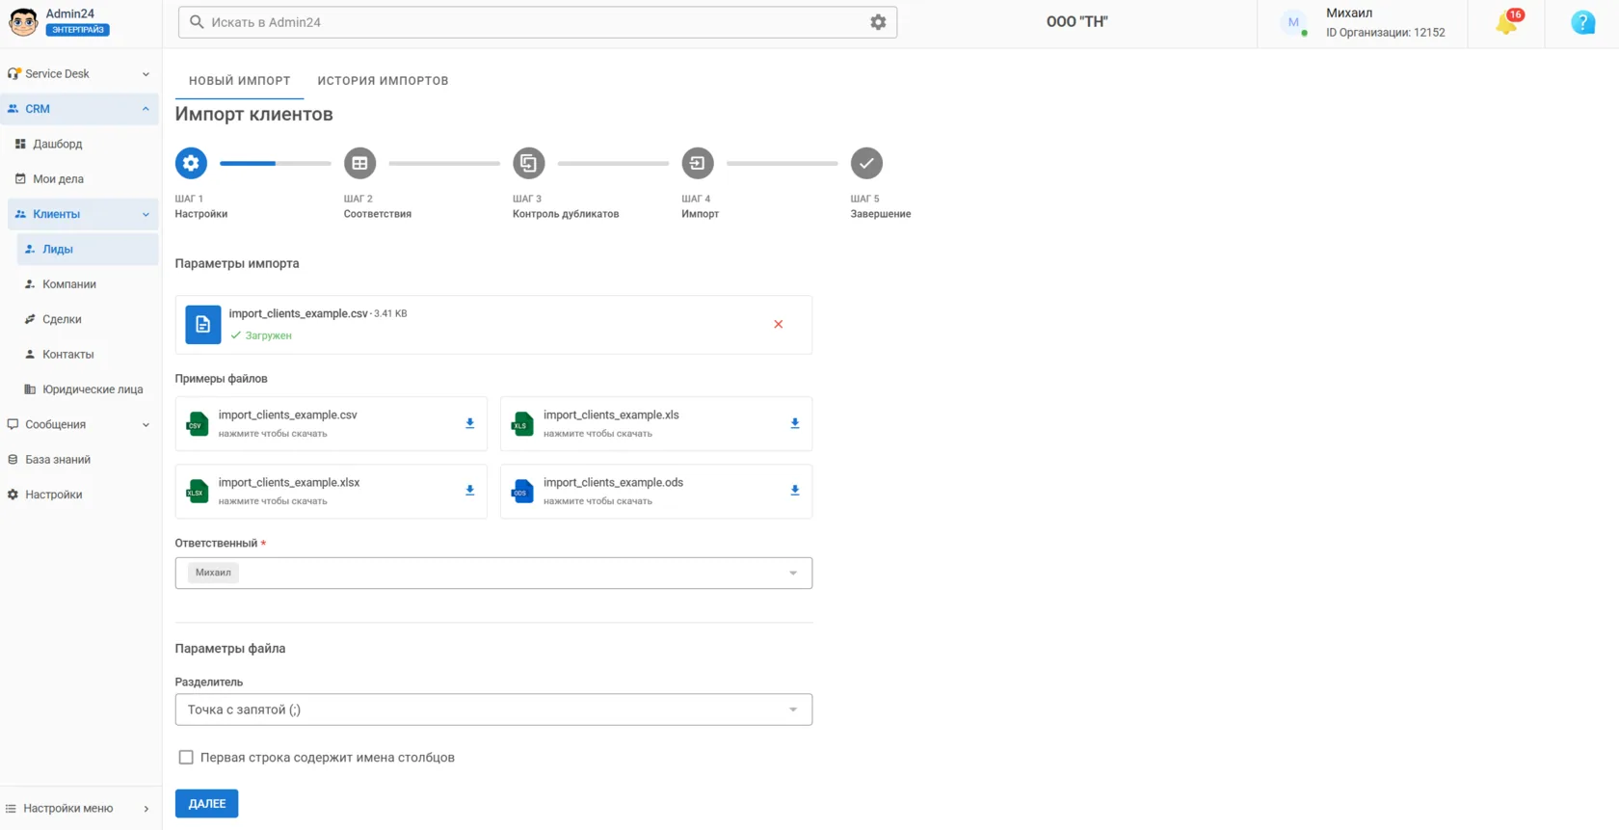Click the import_clients_example.ods sample file card
Image resolution: width=1619 pixels, height=830 pixels.
(656, 492)
